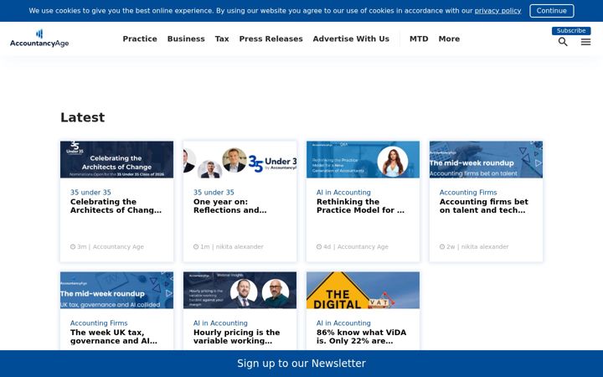
Task: Open headline One year on: Reflections and…
Action: pos(230,206)
